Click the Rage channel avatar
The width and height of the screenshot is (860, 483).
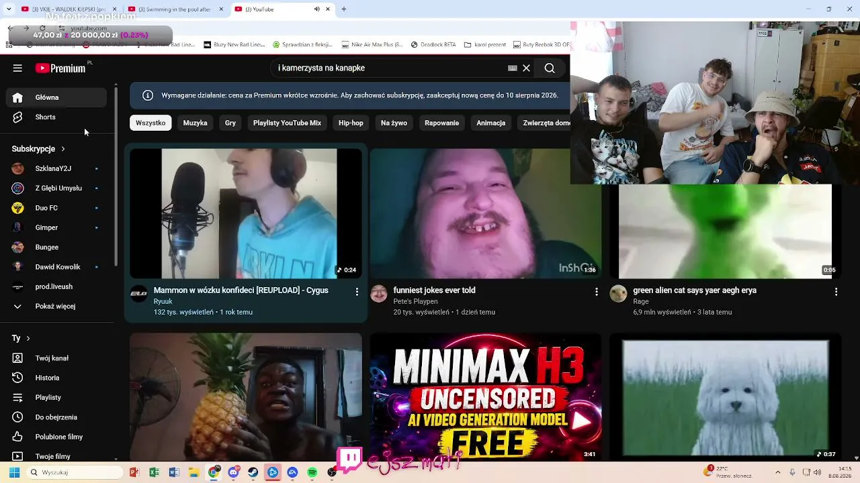pos(618,294)
